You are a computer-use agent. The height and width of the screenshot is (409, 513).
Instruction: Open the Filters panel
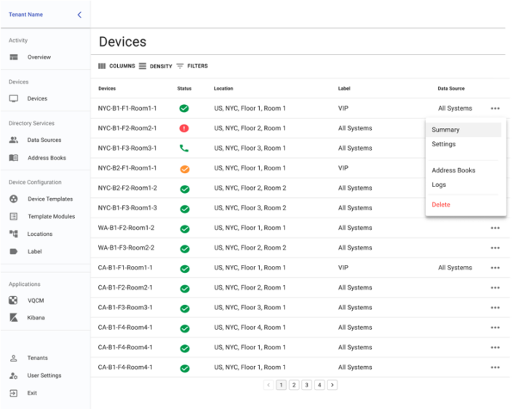[x=191, y=66]
